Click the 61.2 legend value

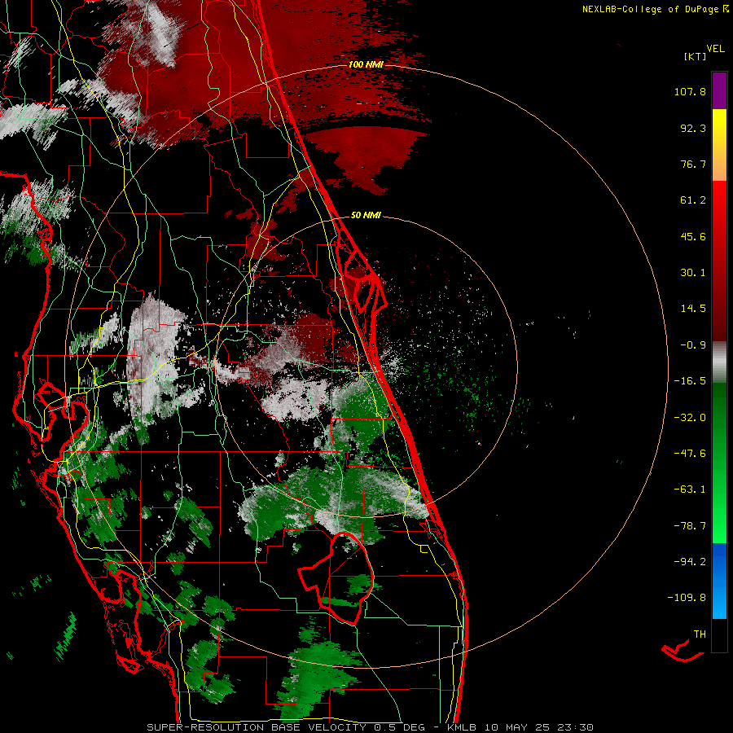tap(693, 200)
